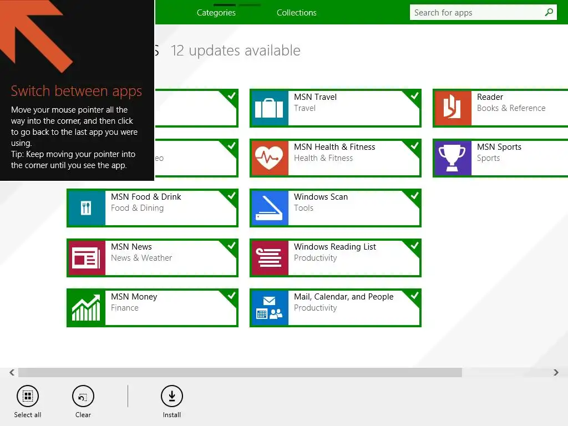This screenshot has height=426, width=568.
Task: Open the Categories tab
Action: click(x=216, y=13)
